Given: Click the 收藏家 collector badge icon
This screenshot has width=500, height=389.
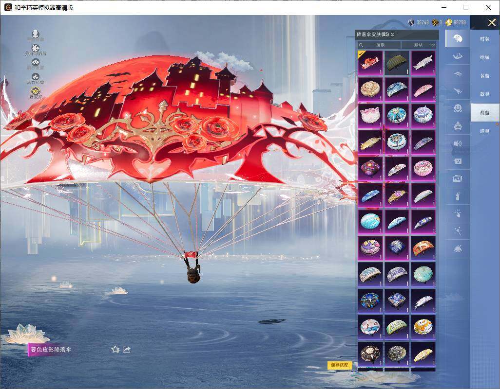Looking at the screenshot, I should tap(36, 91).
